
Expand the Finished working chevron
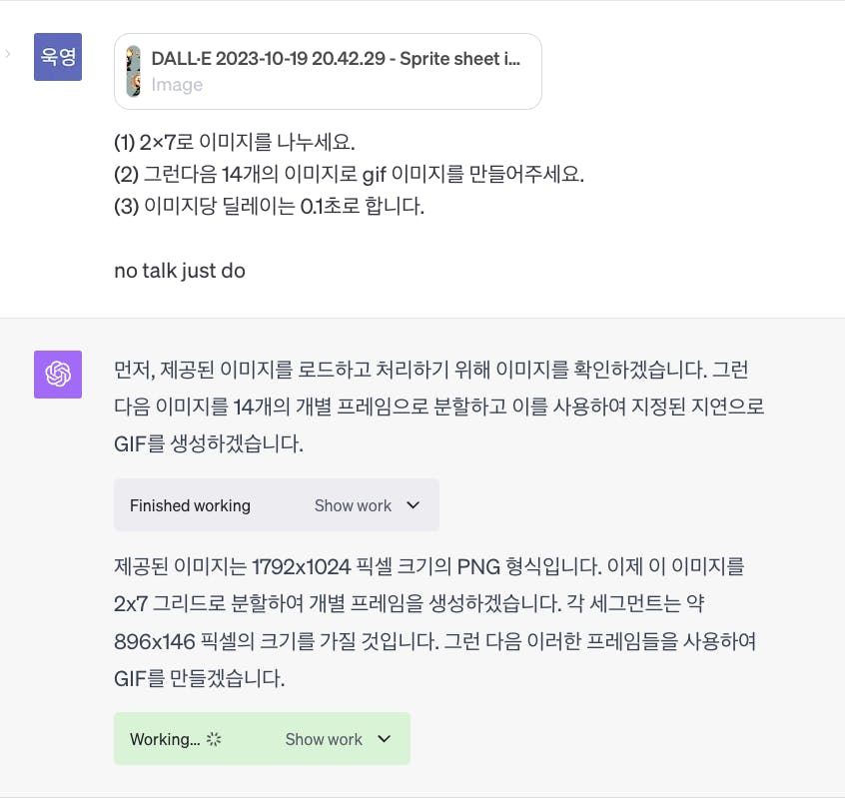pos(413,505)
